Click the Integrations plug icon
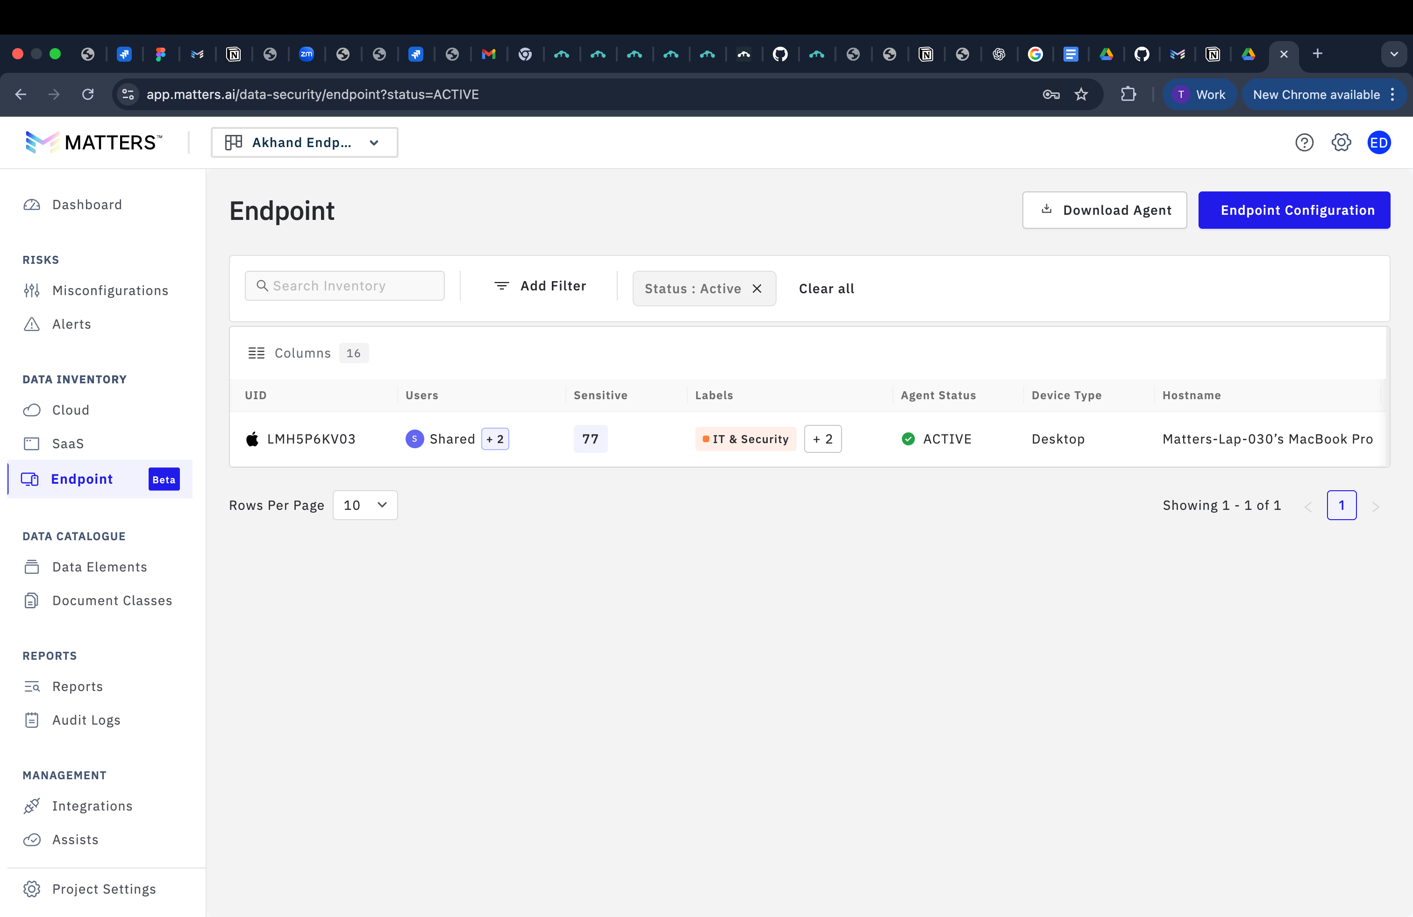Viewport: 1413px width, 917px height. [31, 805]
